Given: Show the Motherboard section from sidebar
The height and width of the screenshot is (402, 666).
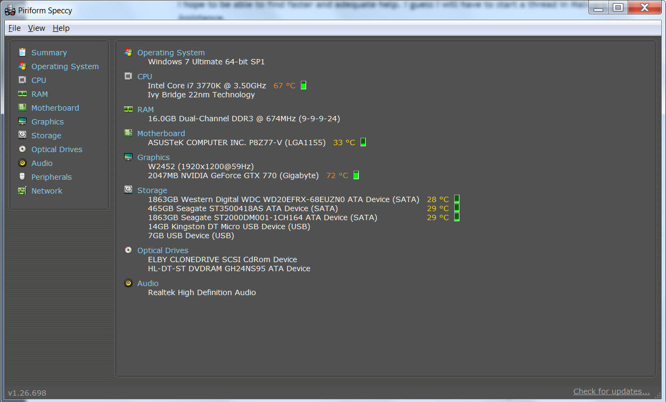Looking at the screenshot, I should 55,108.
